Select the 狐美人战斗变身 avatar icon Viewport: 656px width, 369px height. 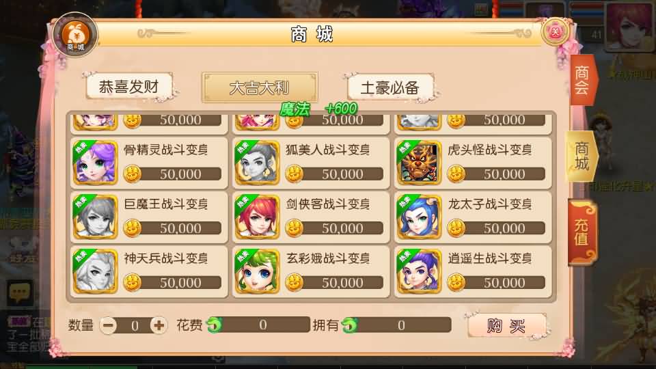click(257, 163)
